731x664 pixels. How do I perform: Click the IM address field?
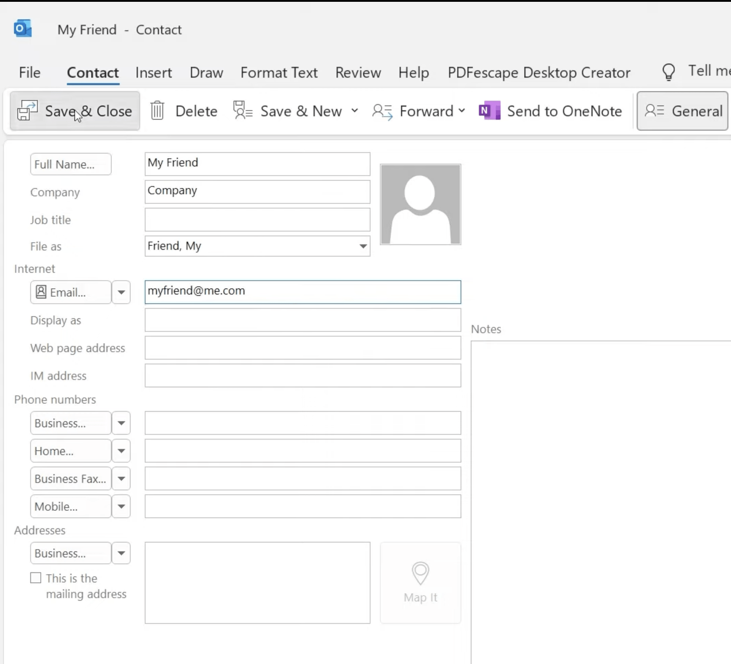pos(303,375)
